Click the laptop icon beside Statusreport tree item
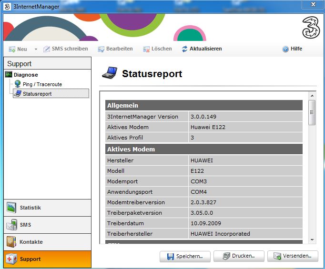The height and width of the screenshot is (269, 325). click(18, 93)
